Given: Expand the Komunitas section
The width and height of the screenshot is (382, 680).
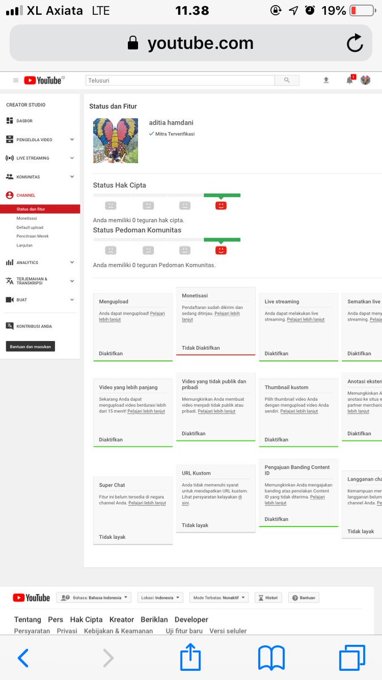Looking at the screenshot, I should pos(72,177).
